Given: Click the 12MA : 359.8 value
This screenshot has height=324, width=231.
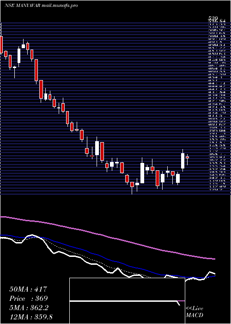Looking at the screenshot, I should click(x=31, y=317).
